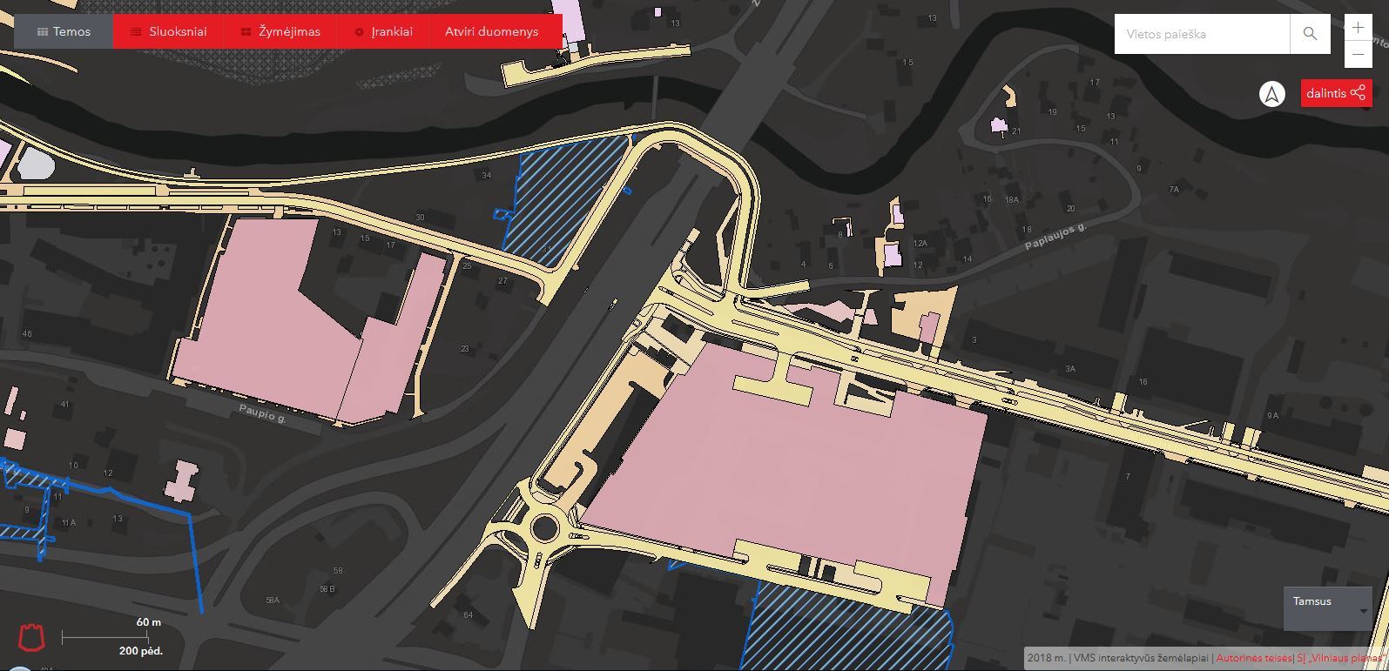Click the grid icon beside Temos
Screen dimensions: 1389x671
42,32
